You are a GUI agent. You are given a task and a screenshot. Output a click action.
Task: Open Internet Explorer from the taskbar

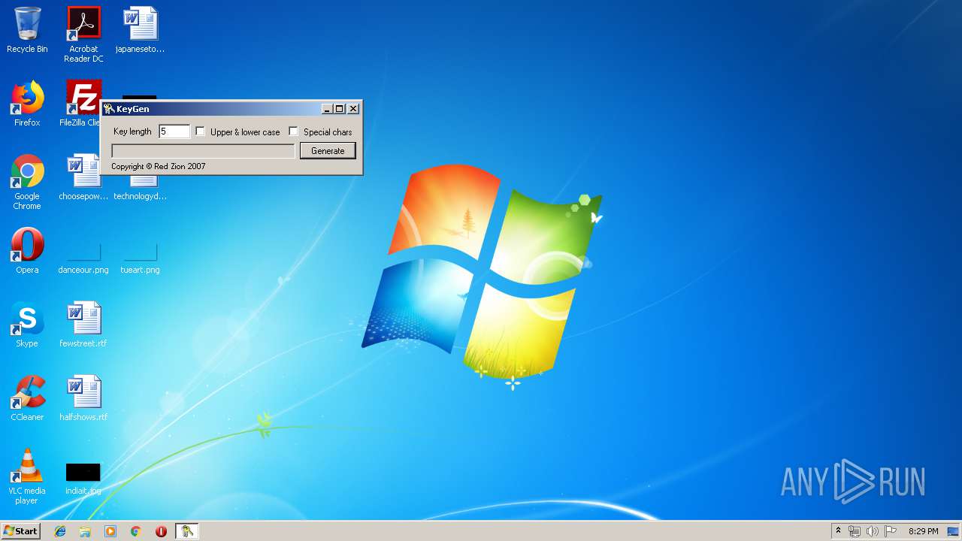(60, 531)
